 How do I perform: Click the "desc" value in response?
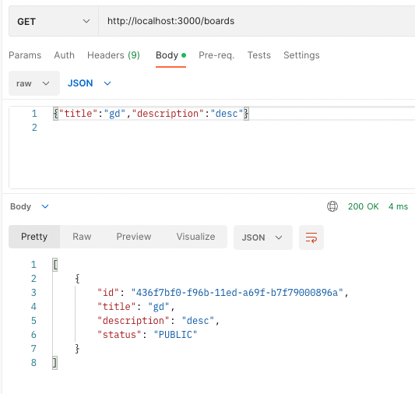tap(198, 321)
